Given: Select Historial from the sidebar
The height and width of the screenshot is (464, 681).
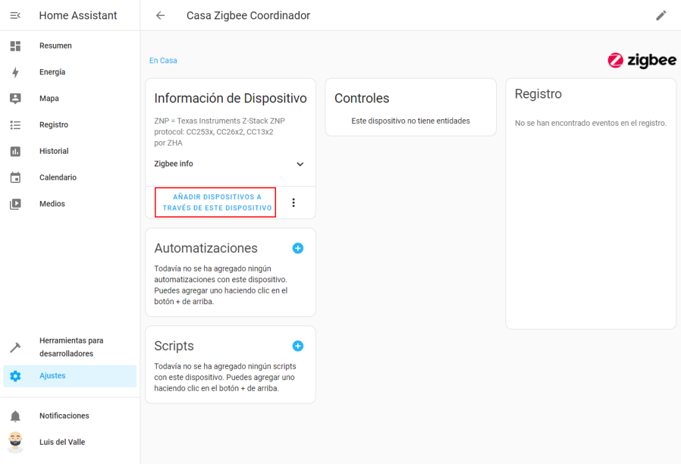Looking at the screenshot, I should pos(54,151).
